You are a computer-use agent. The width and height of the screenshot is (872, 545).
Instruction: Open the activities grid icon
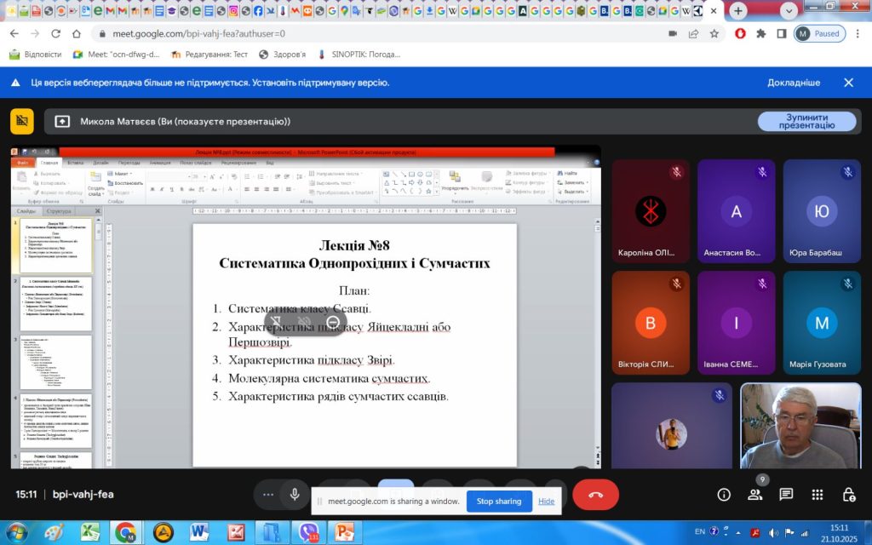pos(817,495)
